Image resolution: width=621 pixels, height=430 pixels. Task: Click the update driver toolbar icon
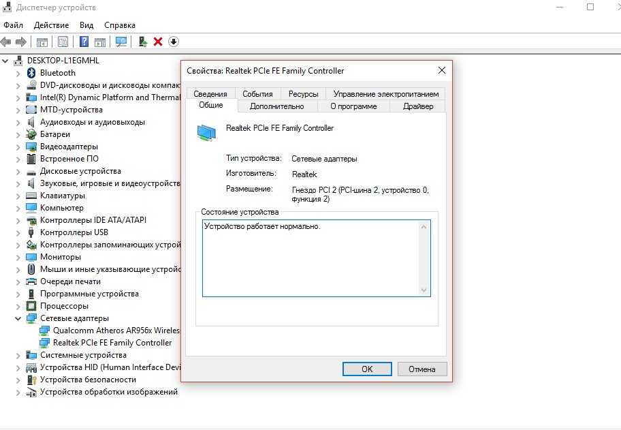click(x=143, y=42)
